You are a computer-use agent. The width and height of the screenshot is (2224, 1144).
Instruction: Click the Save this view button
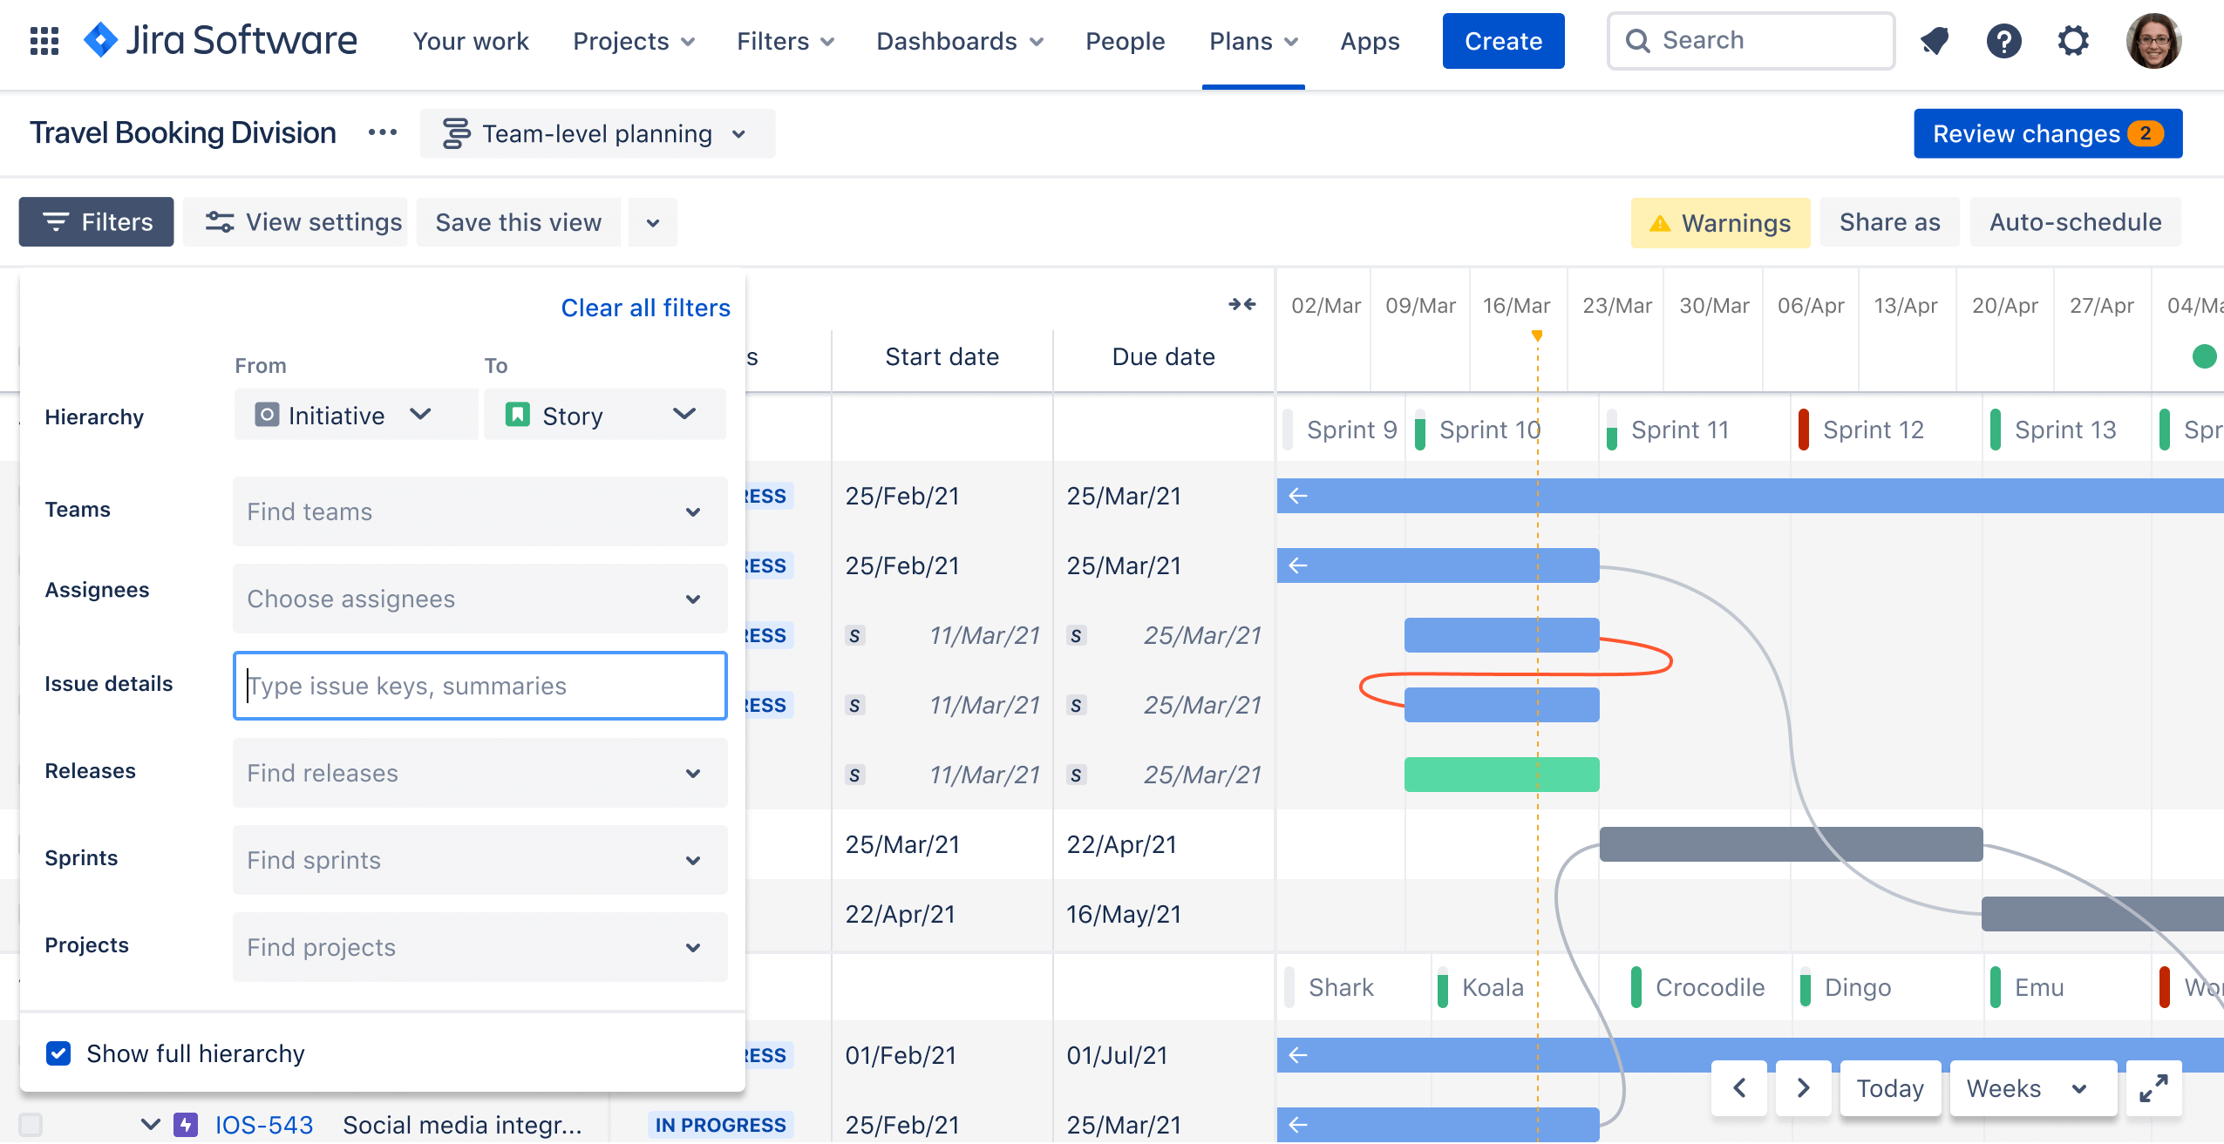click(520, 222)
